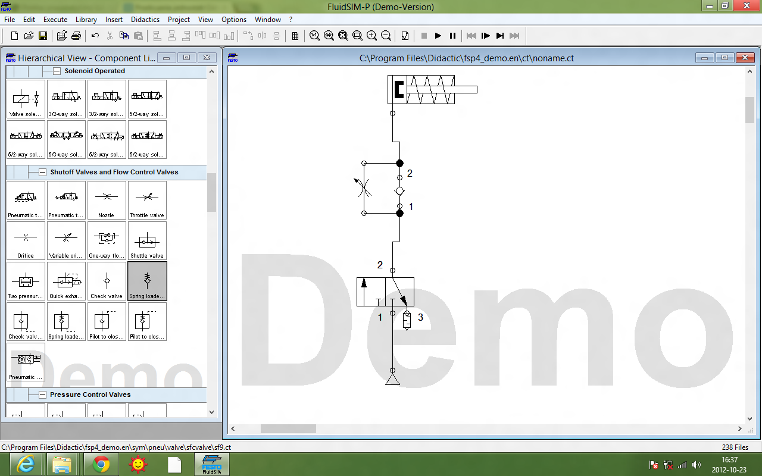
Task: Click the single step simulation icon
Action: click(x=486, y=36)
